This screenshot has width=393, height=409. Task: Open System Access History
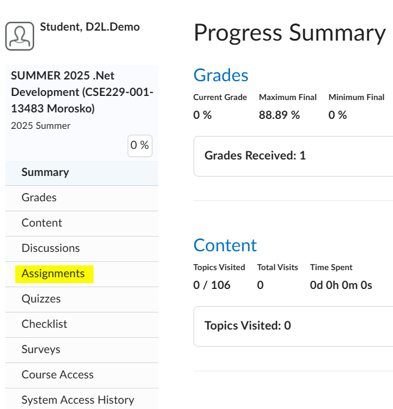(x=78, y=400)
